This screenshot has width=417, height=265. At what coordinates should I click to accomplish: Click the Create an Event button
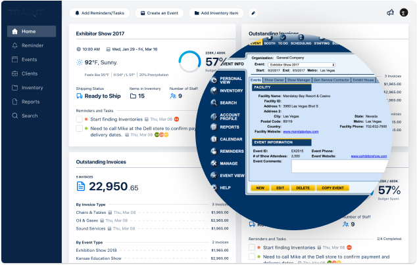click(159, 13)
